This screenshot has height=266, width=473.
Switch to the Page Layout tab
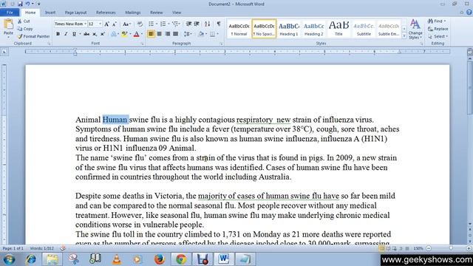pyautogui.click(x=75, y=13)
